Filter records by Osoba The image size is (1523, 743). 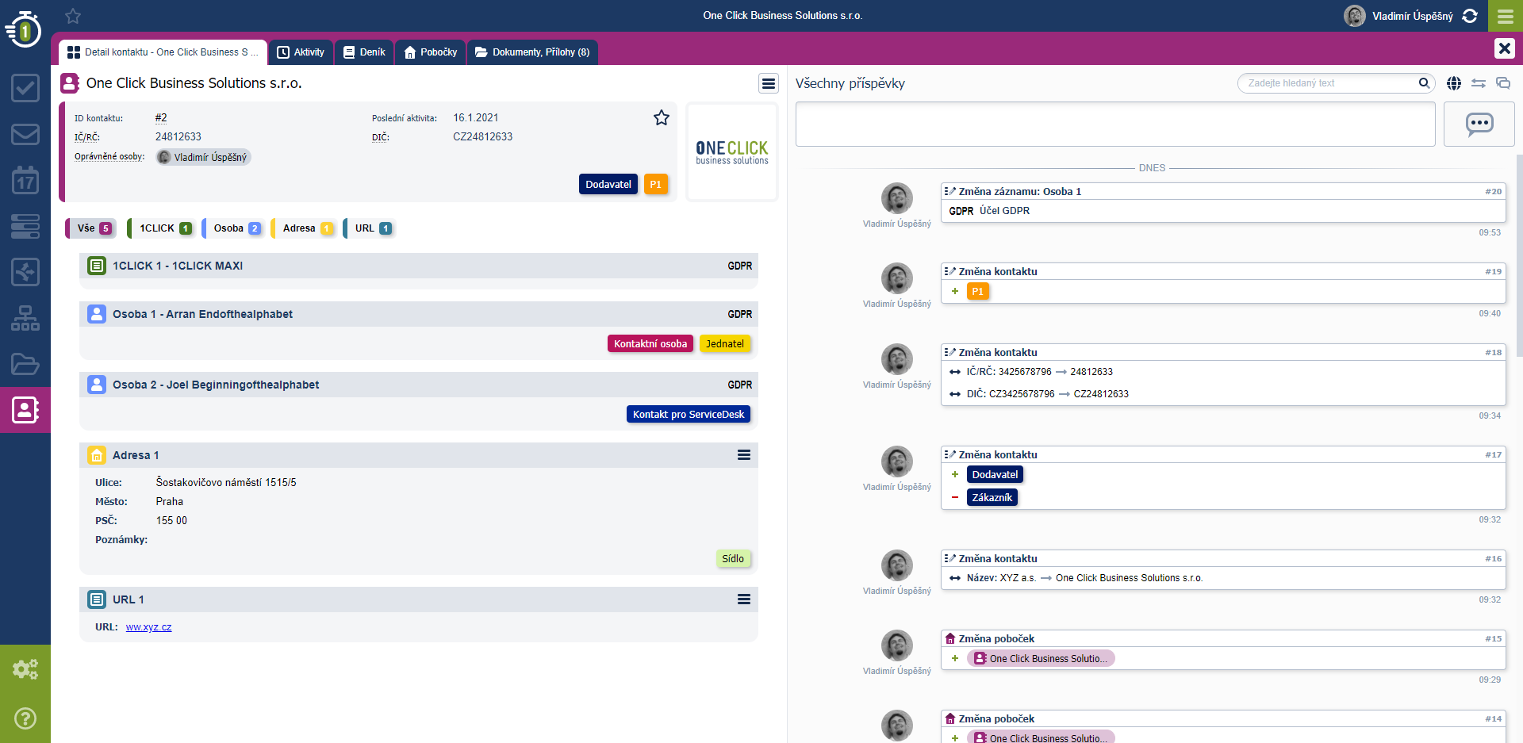[232, 228]
